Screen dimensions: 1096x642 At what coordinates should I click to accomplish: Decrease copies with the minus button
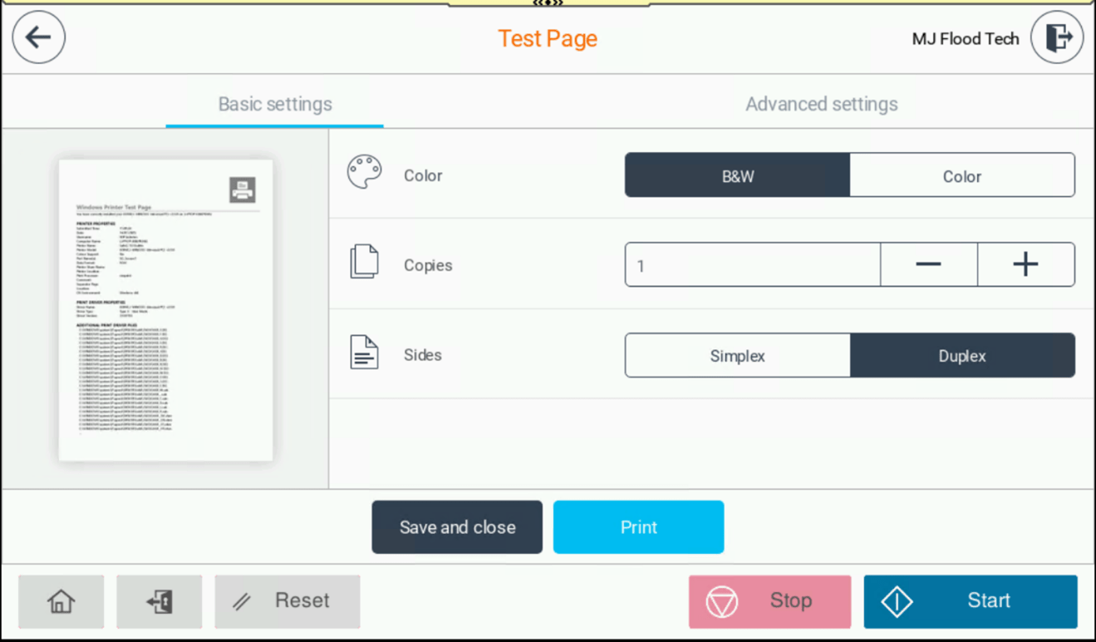point(928,265)
